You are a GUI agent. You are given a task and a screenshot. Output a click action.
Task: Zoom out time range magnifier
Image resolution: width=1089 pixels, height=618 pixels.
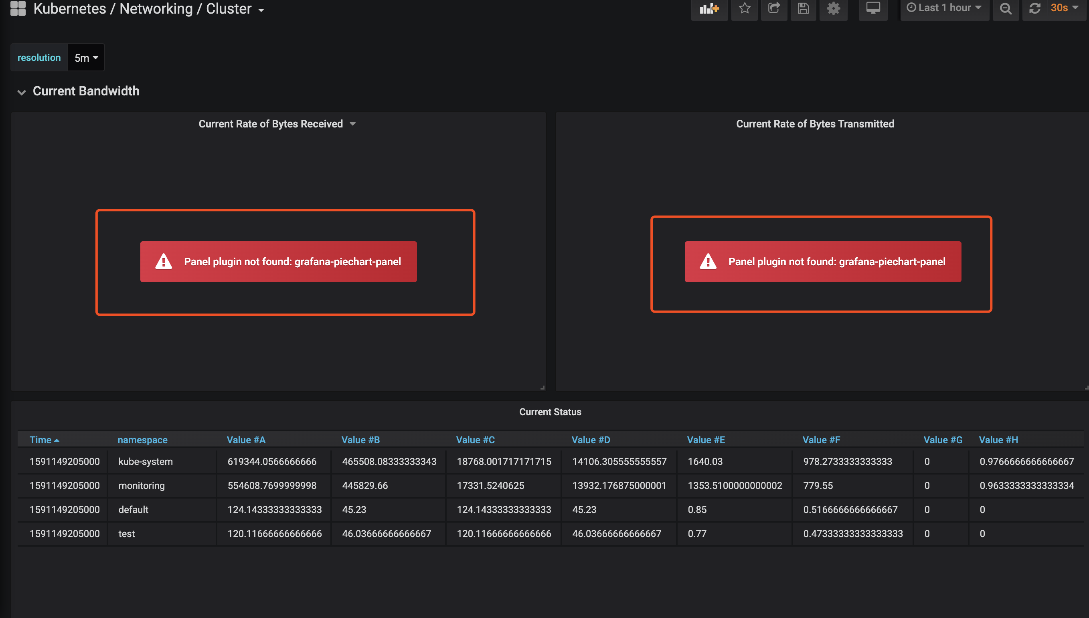coord(1005,8)
